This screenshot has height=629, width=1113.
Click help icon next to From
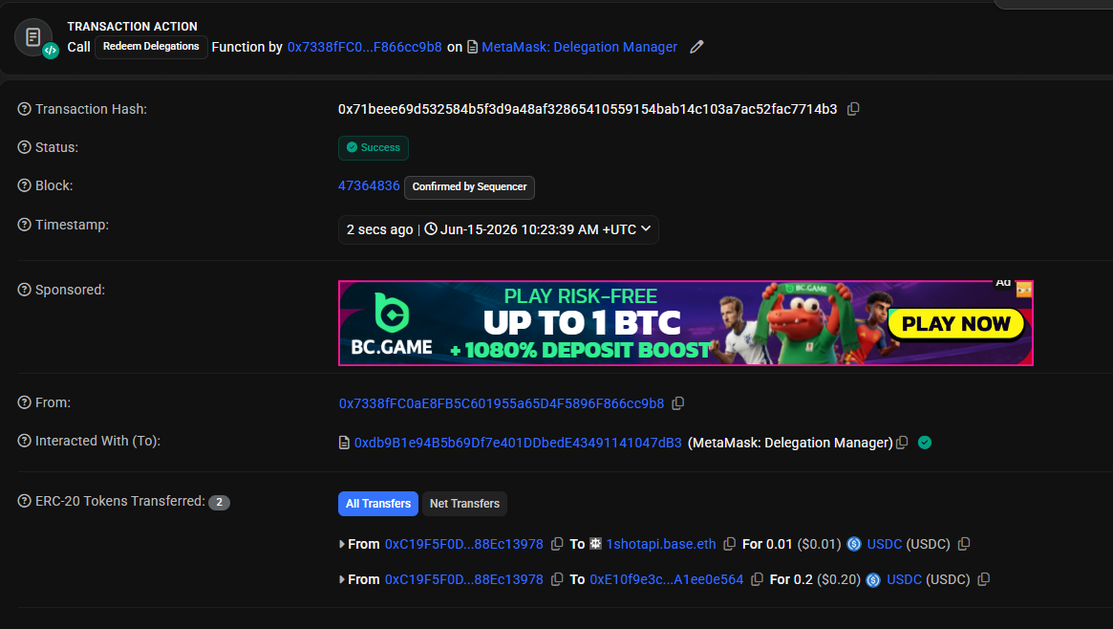click(24, 401)
